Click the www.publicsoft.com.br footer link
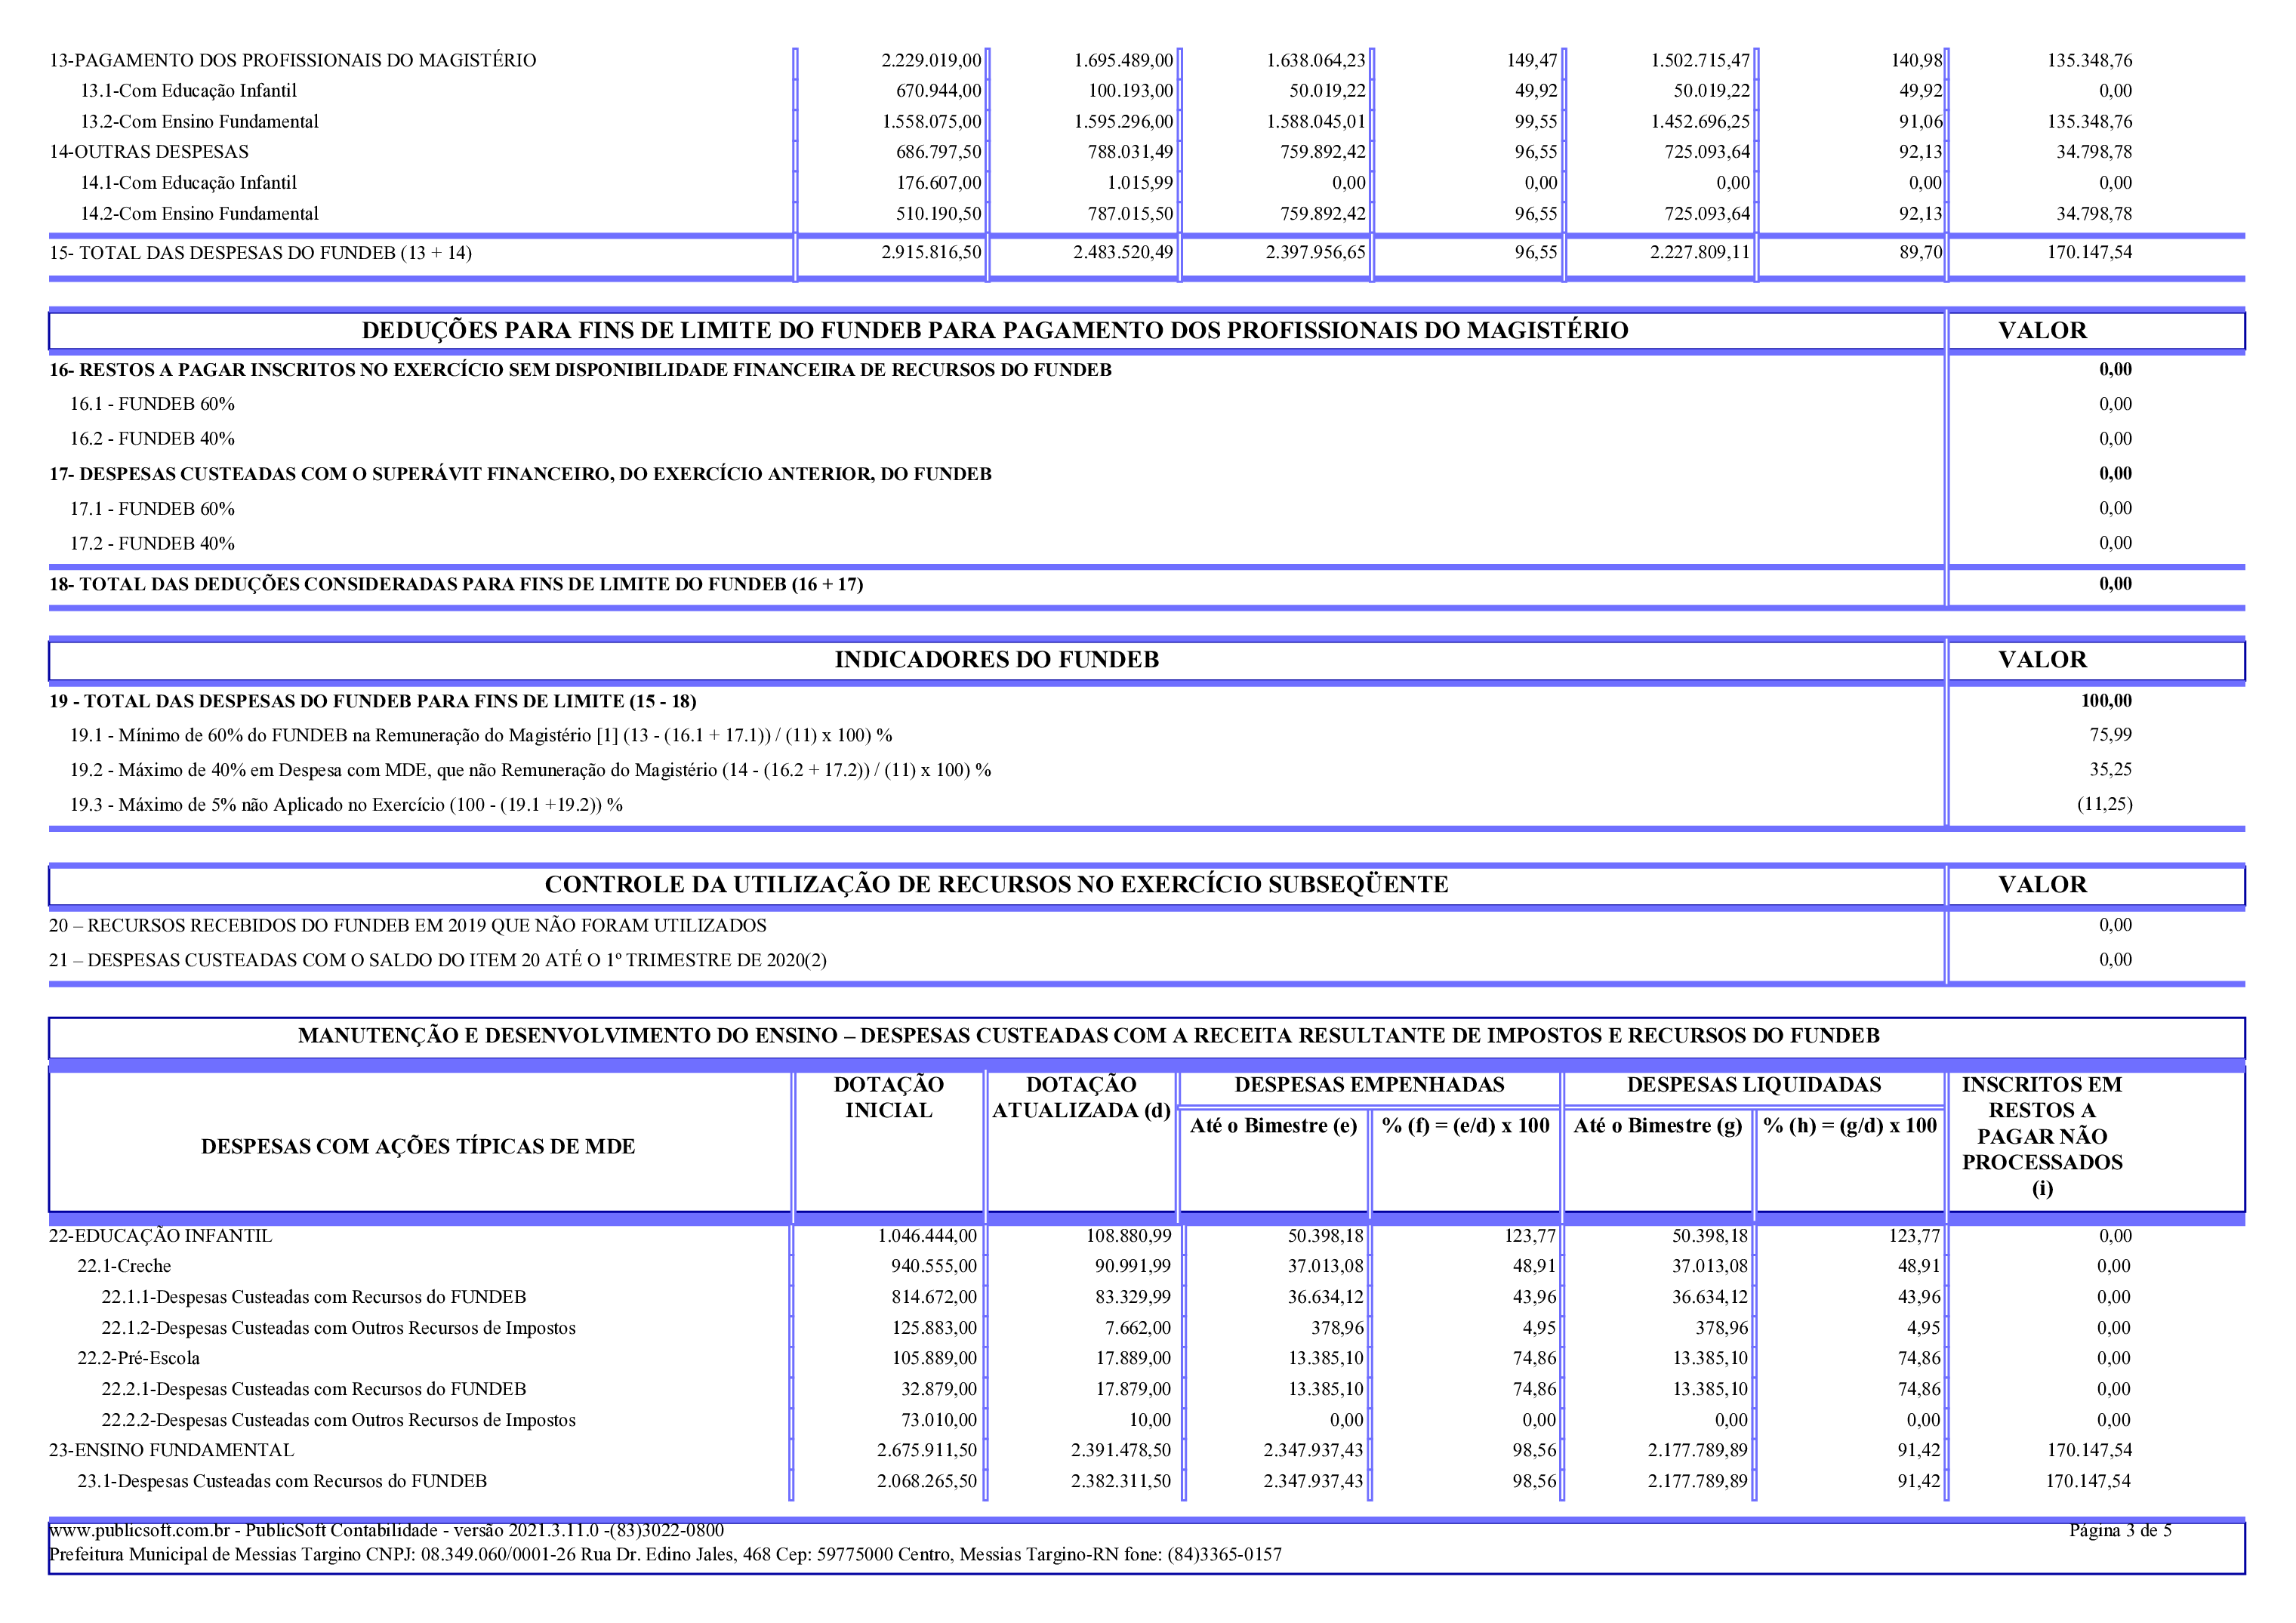This screenshot has width=2296, height=1623. tap(138, 1530)
